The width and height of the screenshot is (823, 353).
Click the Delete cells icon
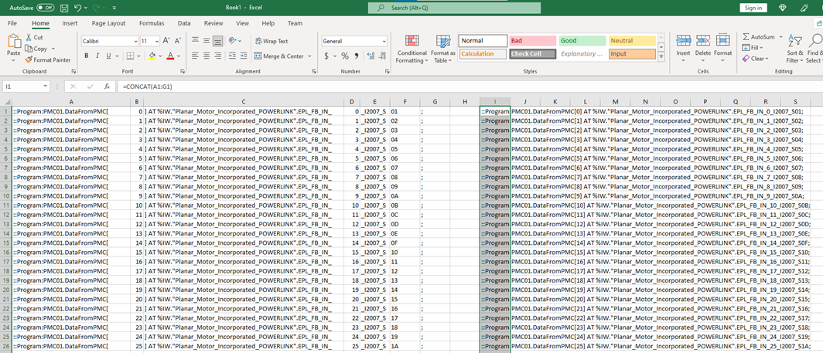pyautogui.click(x=702, y=40)
